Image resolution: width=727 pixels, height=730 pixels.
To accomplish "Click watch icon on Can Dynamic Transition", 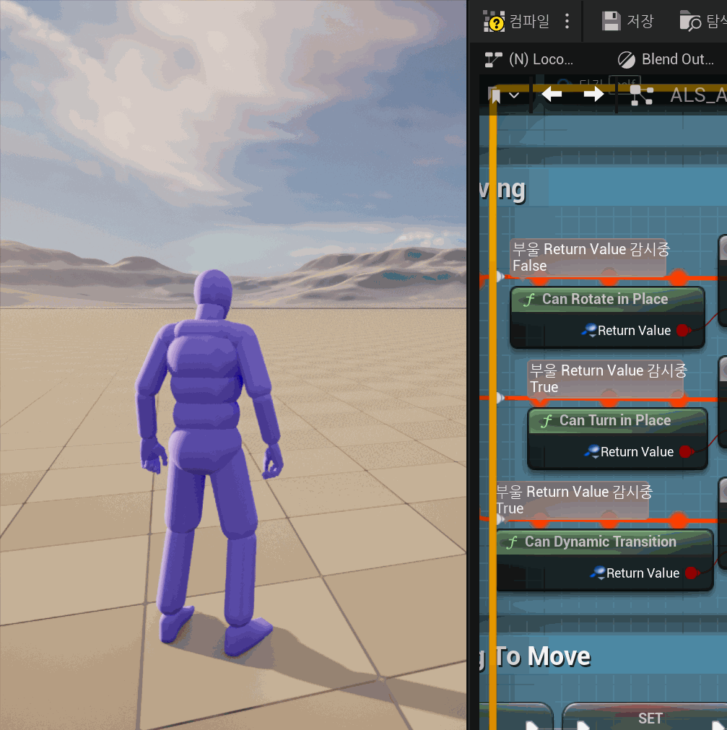I will pyautogui.click(x=598, y=572).
